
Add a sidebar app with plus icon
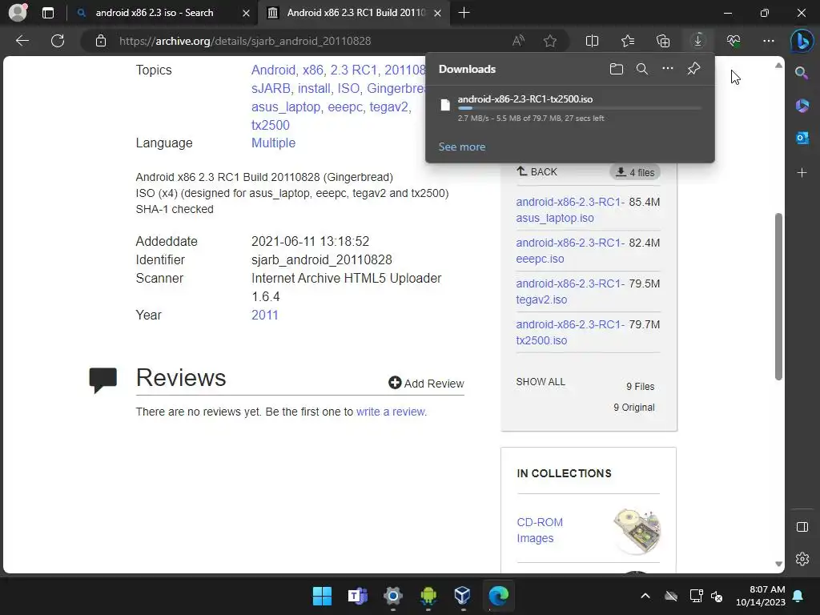[x=802, y=173]
